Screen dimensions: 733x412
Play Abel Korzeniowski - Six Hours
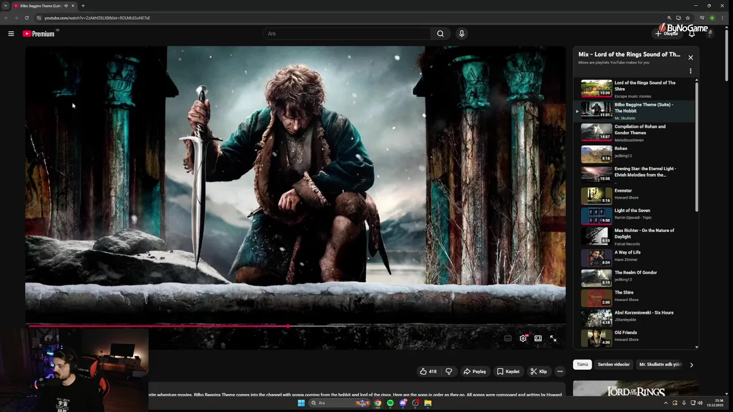(x=635, y=318)
